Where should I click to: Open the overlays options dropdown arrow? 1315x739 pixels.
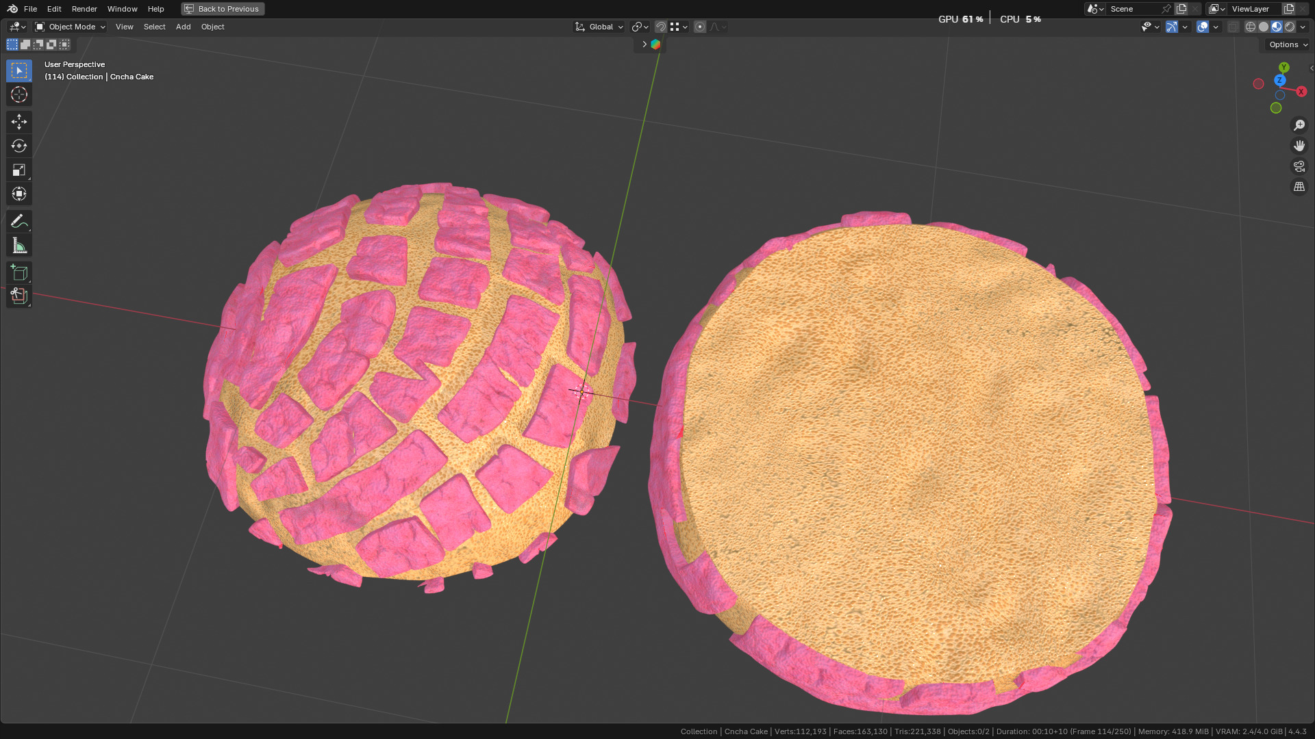(1216, 27)
